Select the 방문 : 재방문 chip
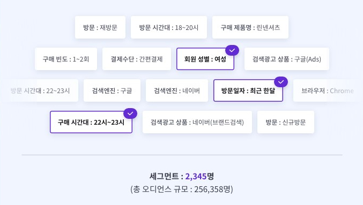 pos(100,27)
